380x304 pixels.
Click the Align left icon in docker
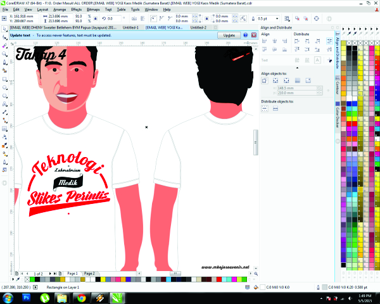pos(264,41)
